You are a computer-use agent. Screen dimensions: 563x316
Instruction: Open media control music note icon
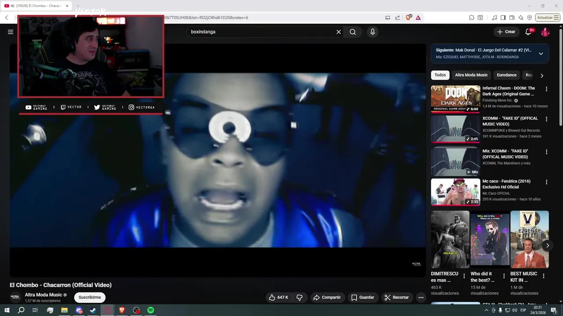coord(494,18)
